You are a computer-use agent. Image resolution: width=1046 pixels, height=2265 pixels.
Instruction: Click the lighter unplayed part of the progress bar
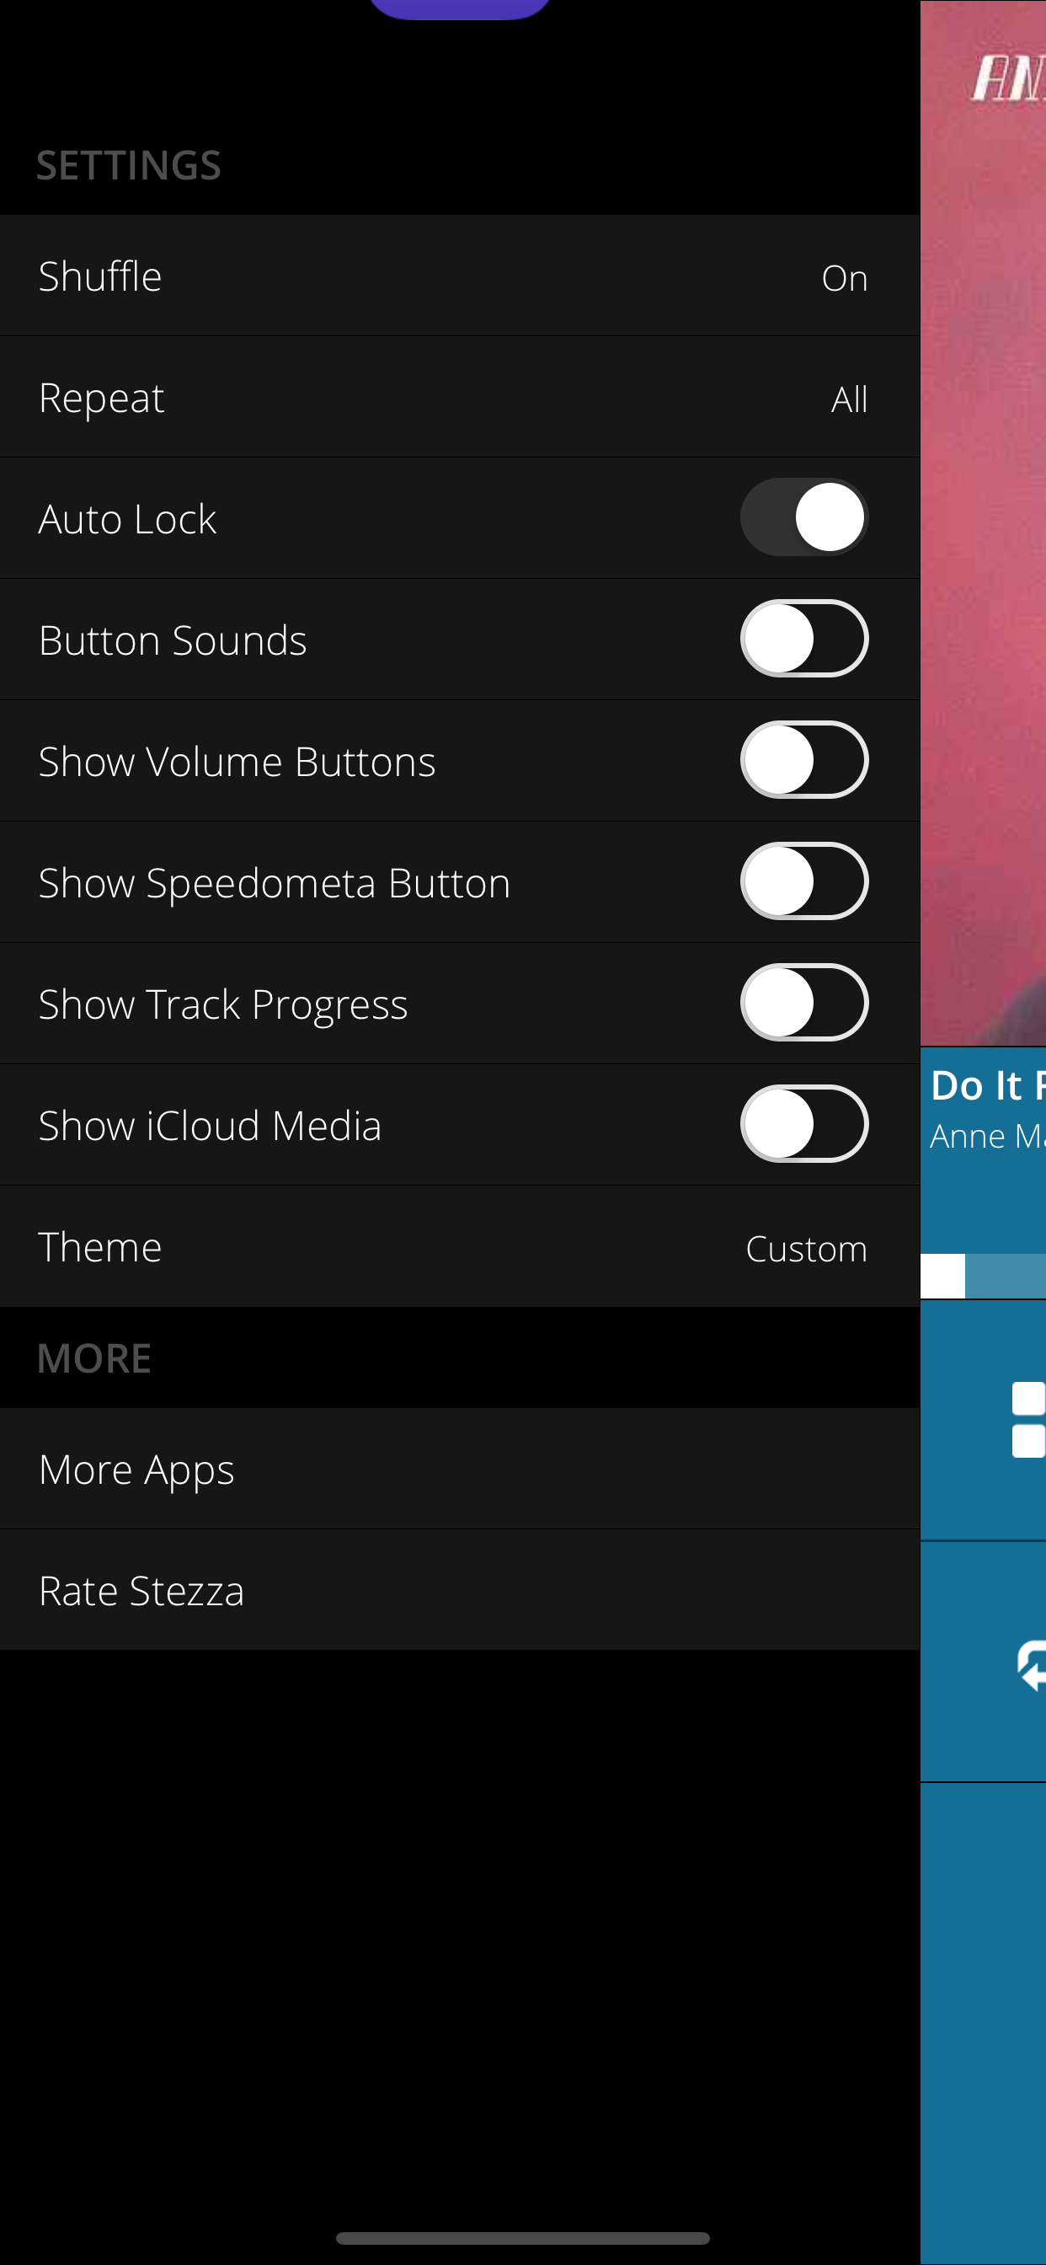[1006, 1276]
